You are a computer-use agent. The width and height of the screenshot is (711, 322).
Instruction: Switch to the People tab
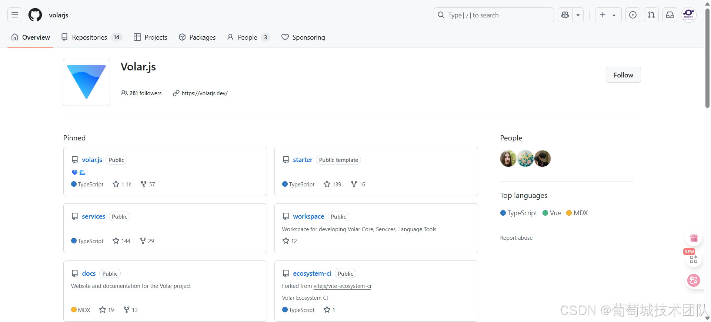tap(248, 37)
